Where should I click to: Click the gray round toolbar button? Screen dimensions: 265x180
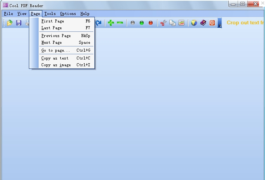[133, 23]
